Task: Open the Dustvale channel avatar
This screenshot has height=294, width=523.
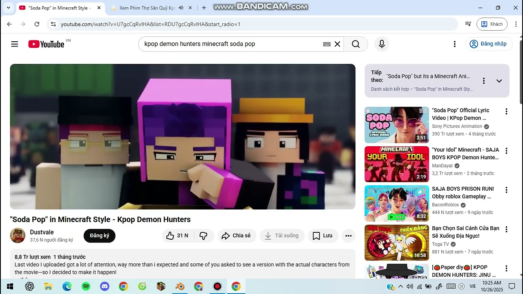Action: (18, 236)
